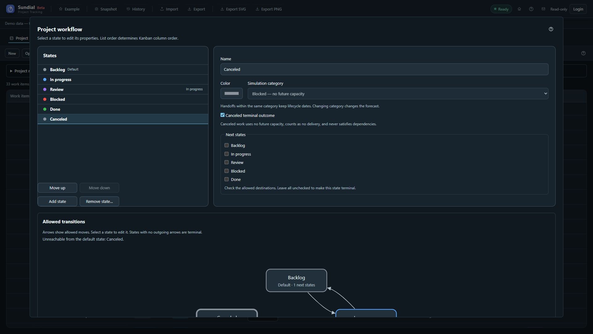The width and height of the screenshot is (593, 334).
Task: Check Blocked as next state
Action: coord(226,171)
